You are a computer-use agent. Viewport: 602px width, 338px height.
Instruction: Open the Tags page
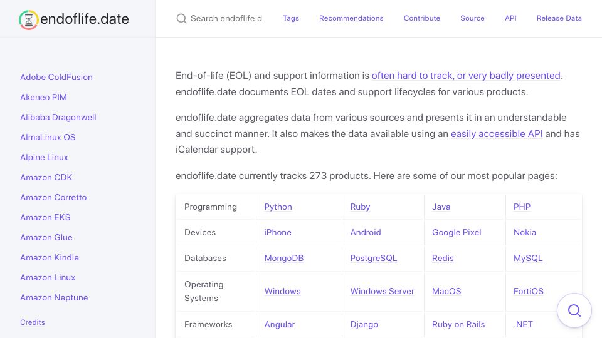click(291, 18)
